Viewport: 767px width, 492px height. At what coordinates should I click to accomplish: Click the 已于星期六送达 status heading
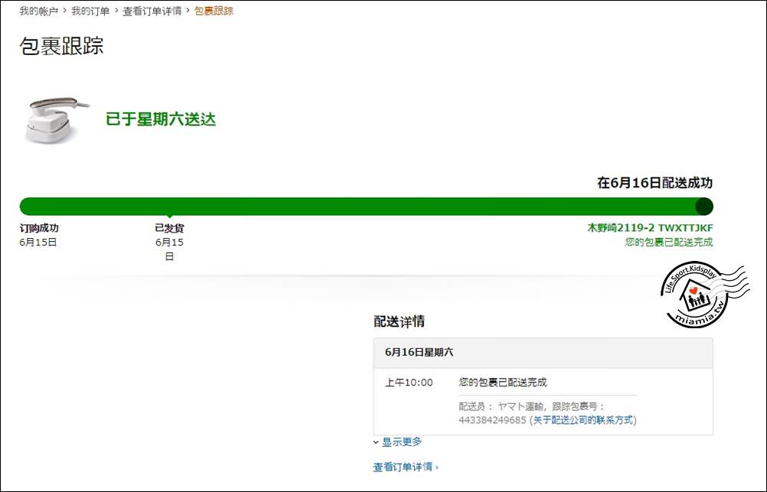click(161, 119)
